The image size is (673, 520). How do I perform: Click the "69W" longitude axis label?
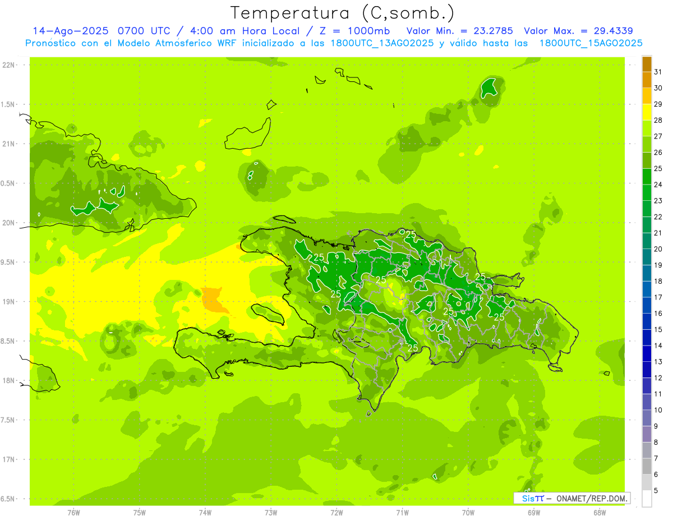pyautogui.click(x=534, y=513)
